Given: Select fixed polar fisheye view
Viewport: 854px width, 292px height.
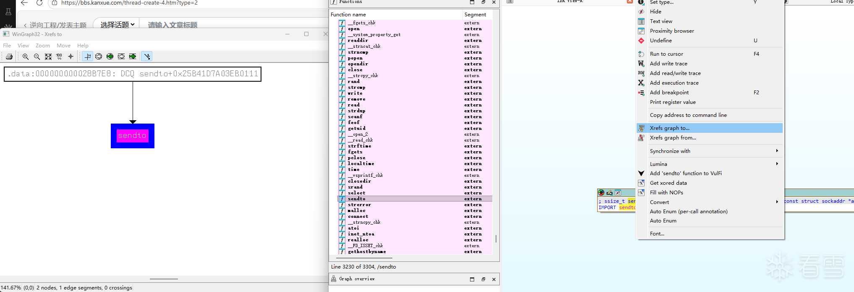Looking at the screenshot, I should (110, 57).
